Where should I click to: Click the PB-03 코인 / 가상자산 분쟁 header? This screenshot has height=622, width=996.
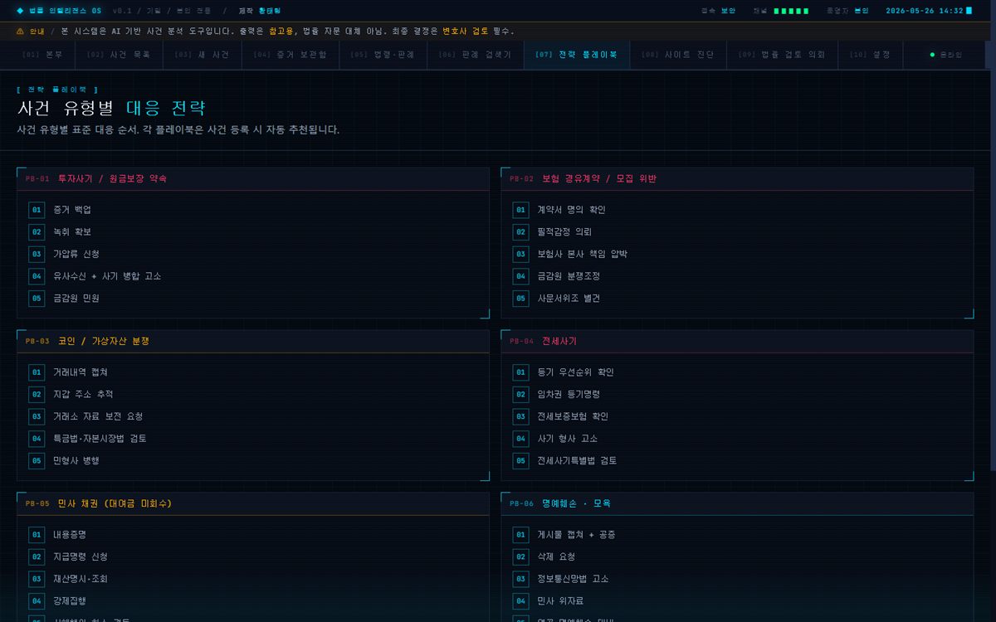(x=253, y=342)
